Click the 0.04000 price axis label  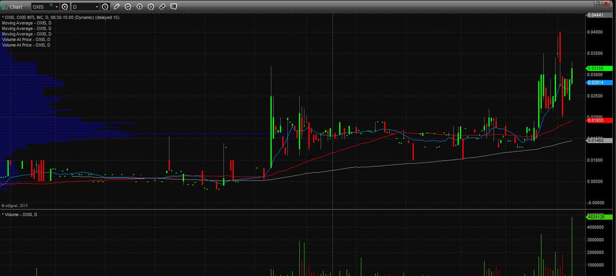595,32
